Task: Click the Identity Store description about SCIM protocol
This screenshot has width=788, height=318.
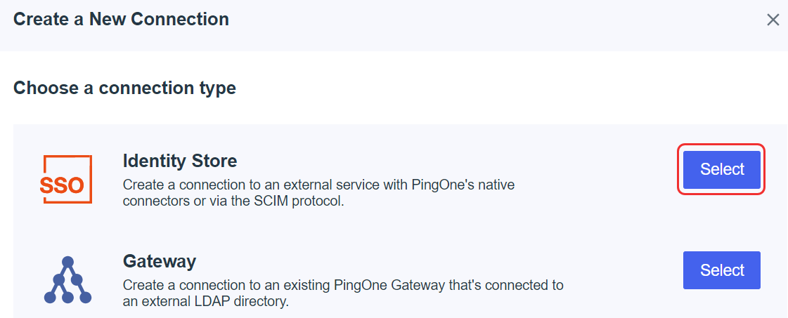Action: tap(318, 194)
